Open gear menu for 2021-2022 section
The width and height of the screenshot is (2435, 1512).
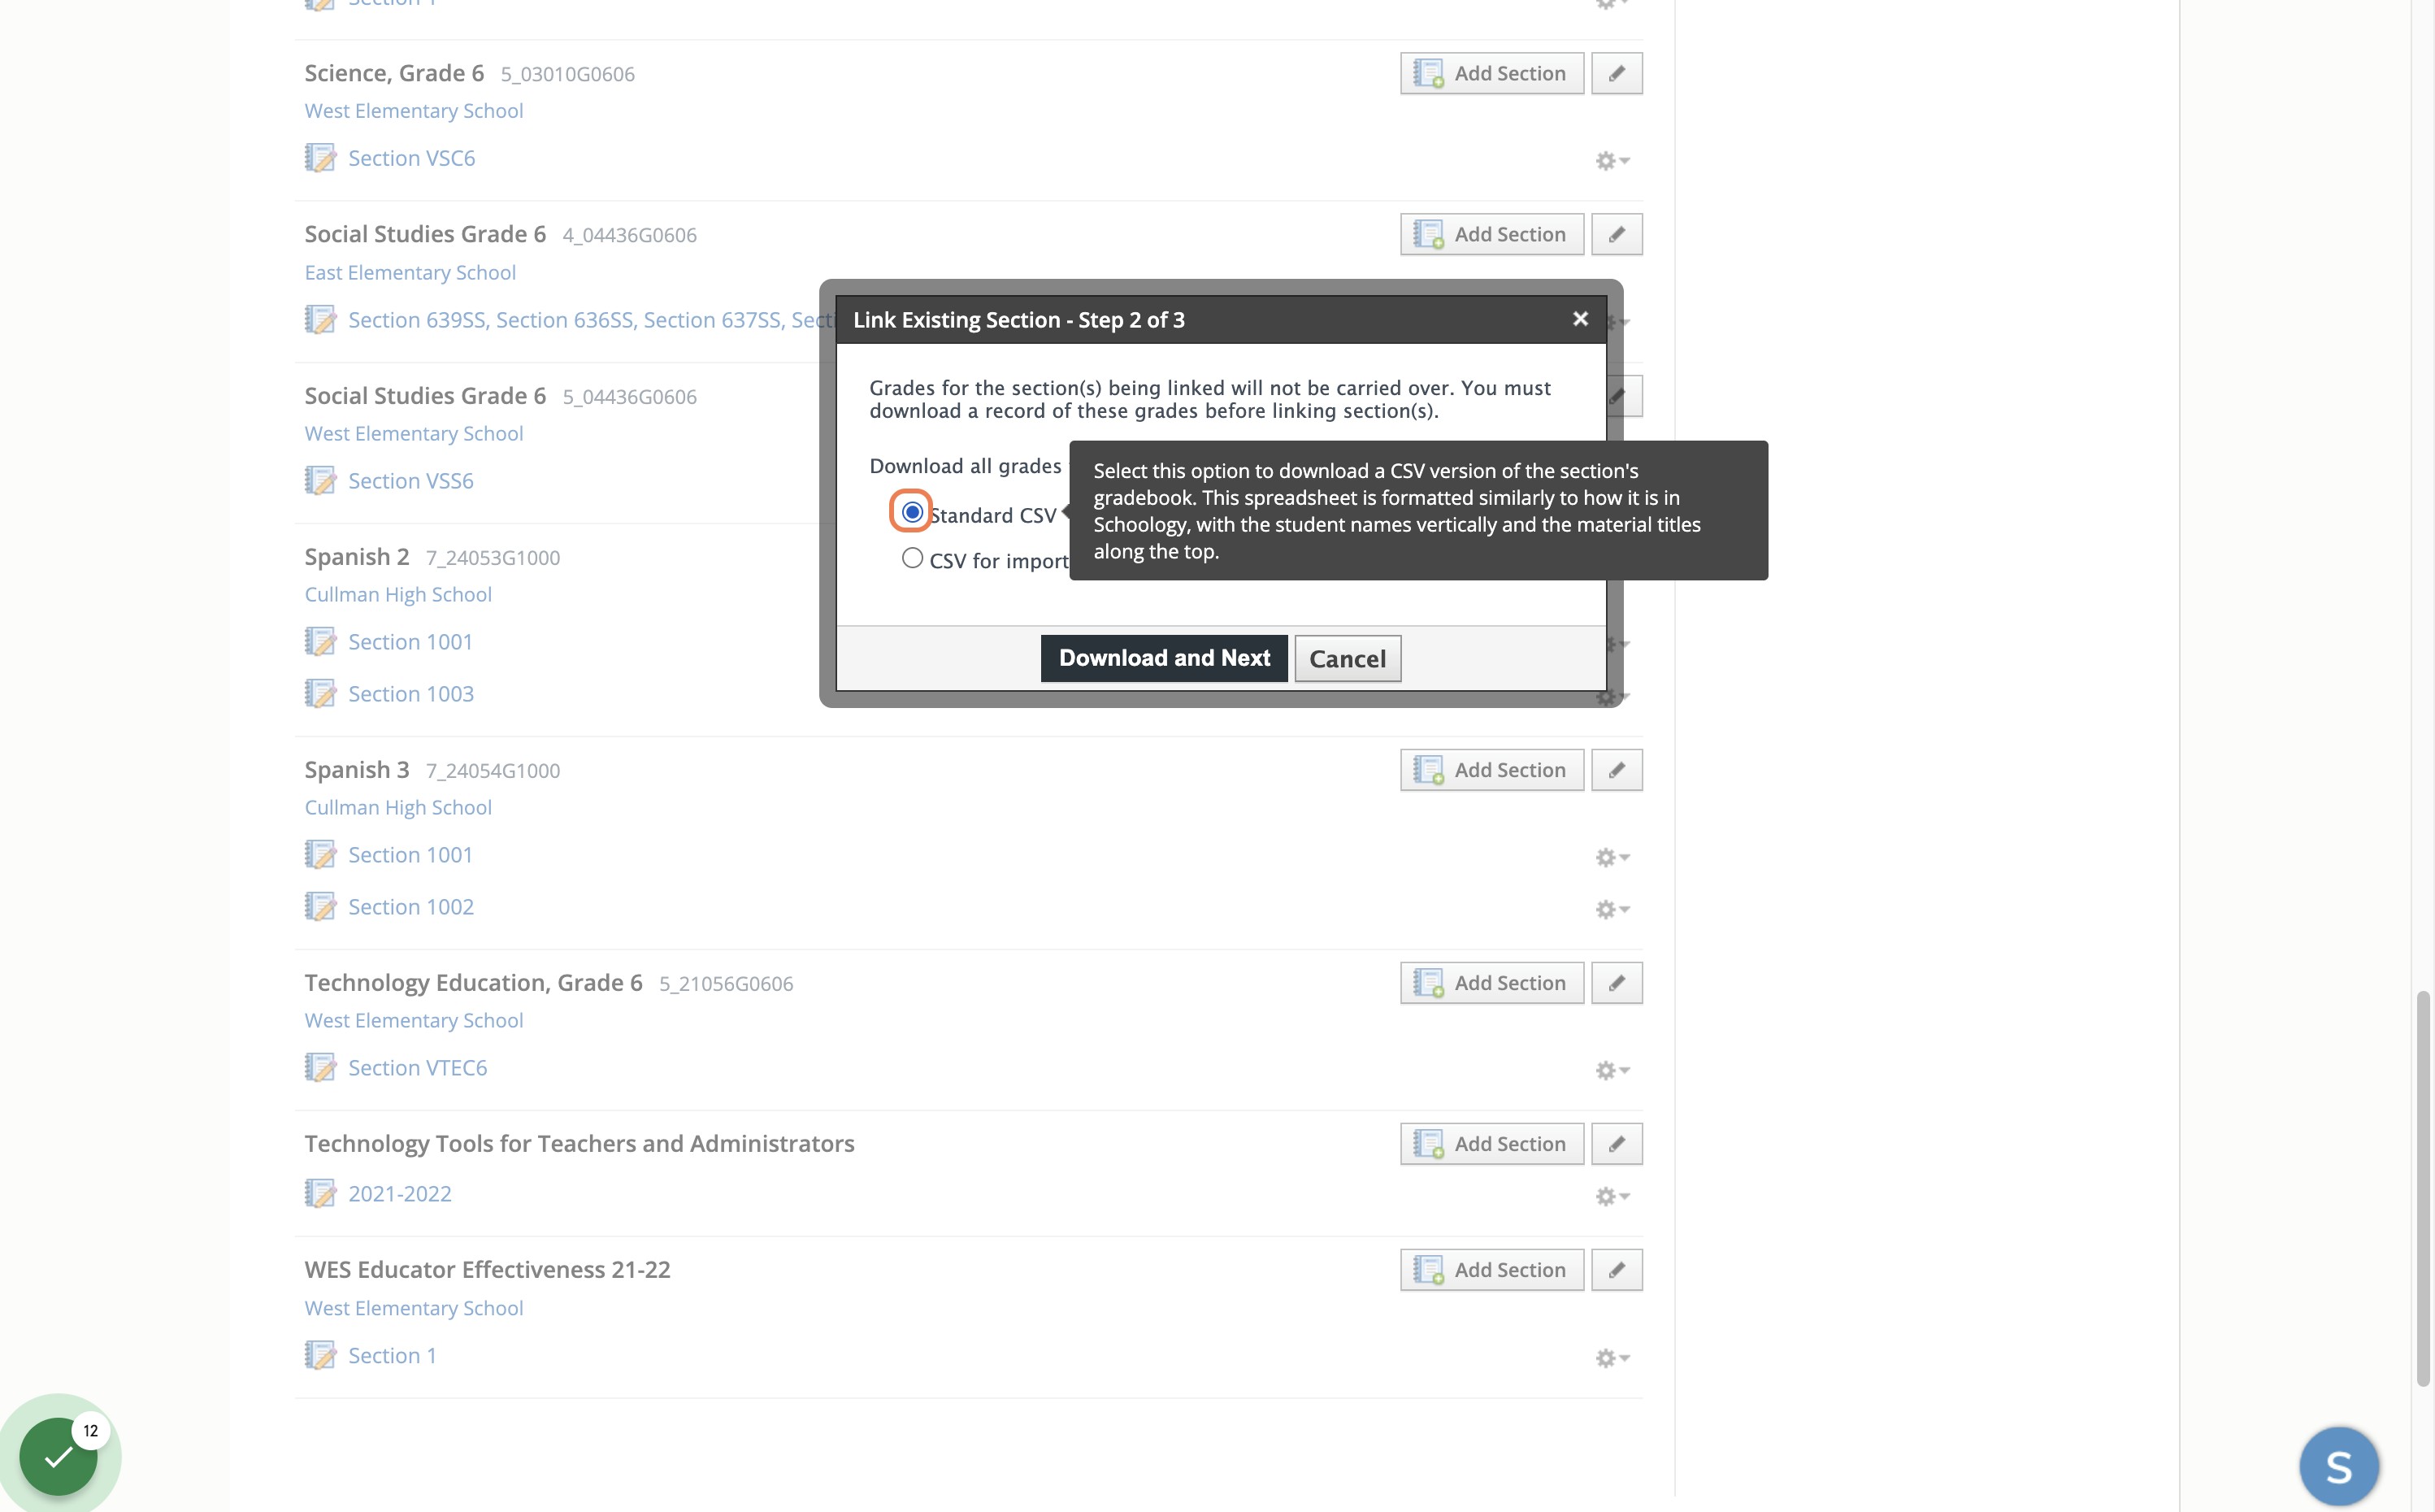point(1612,1197)
